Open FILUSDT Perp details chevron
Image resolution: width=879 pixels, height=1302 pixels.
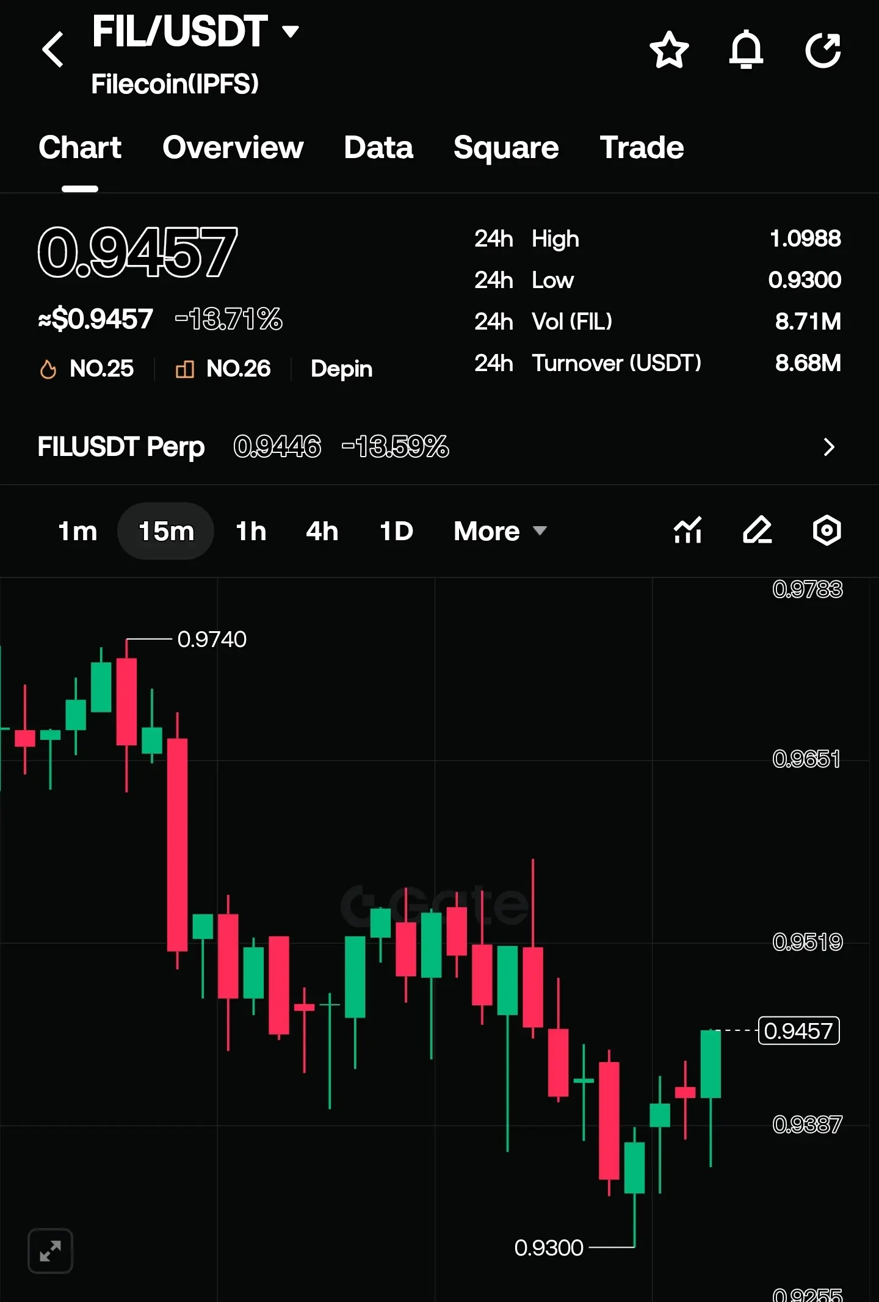pos(828,447)
